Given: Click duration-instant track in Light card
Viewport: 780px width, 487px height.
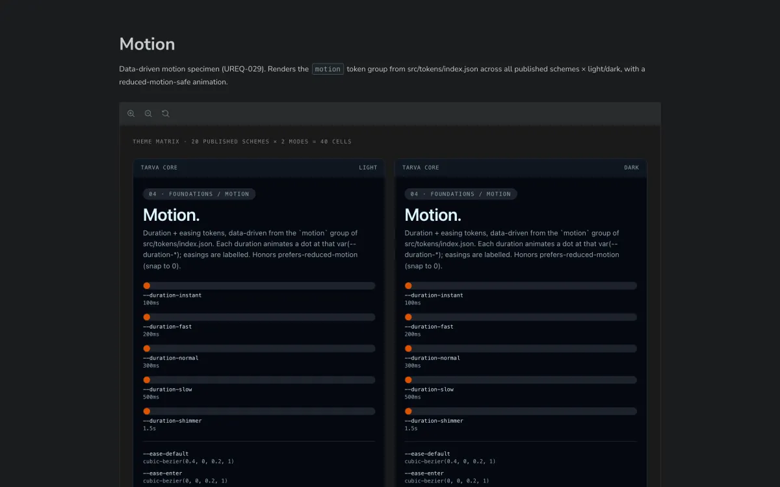Looking at the screenshot, I should [x=259, y=286].
